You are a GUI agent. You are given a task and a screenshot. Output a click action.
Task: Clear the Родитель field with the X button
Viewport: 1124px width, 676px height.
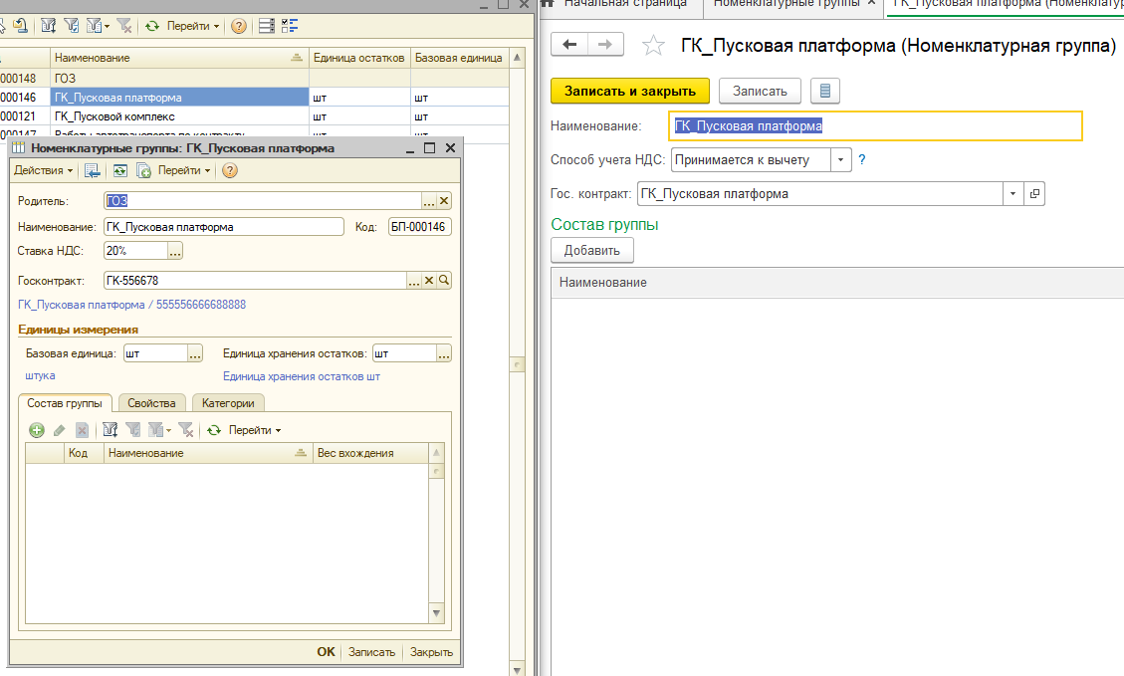point(444,201)
